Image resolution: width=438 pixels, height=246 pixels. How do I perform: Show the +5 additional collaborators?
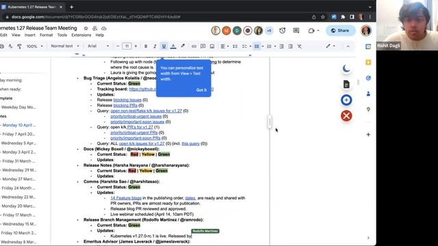tap(269, 31)
